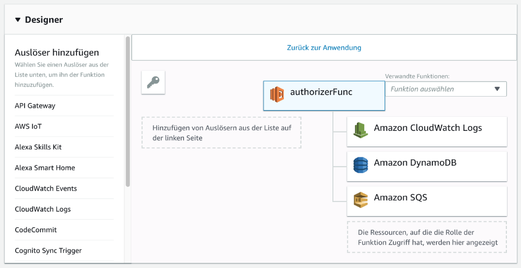Click the Hinzufügen von Auslösern placeholder box
The height and width of the screenshot is (268, 521).
221,132
